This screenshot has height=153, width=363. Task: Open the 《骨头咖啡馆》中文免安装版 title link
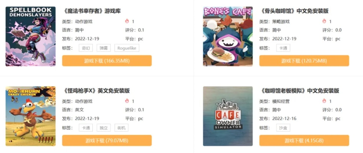pyautogui.click(x=294, y=11)
